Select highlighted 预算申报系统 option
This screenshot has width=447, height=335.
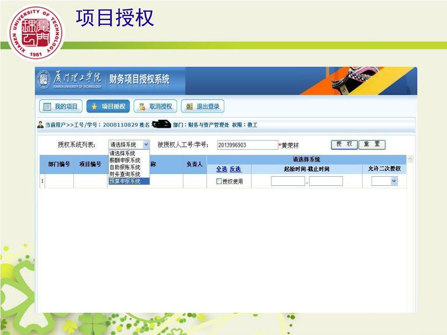pos(129,181)
